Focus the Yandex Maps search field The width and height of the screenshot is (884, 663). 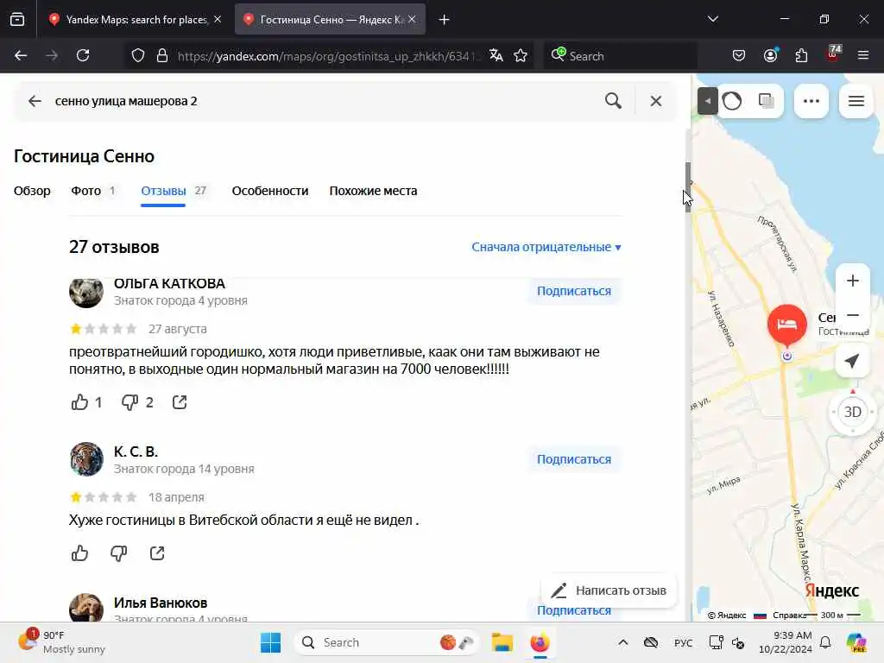pyautogui.click(x=321, y=101)
